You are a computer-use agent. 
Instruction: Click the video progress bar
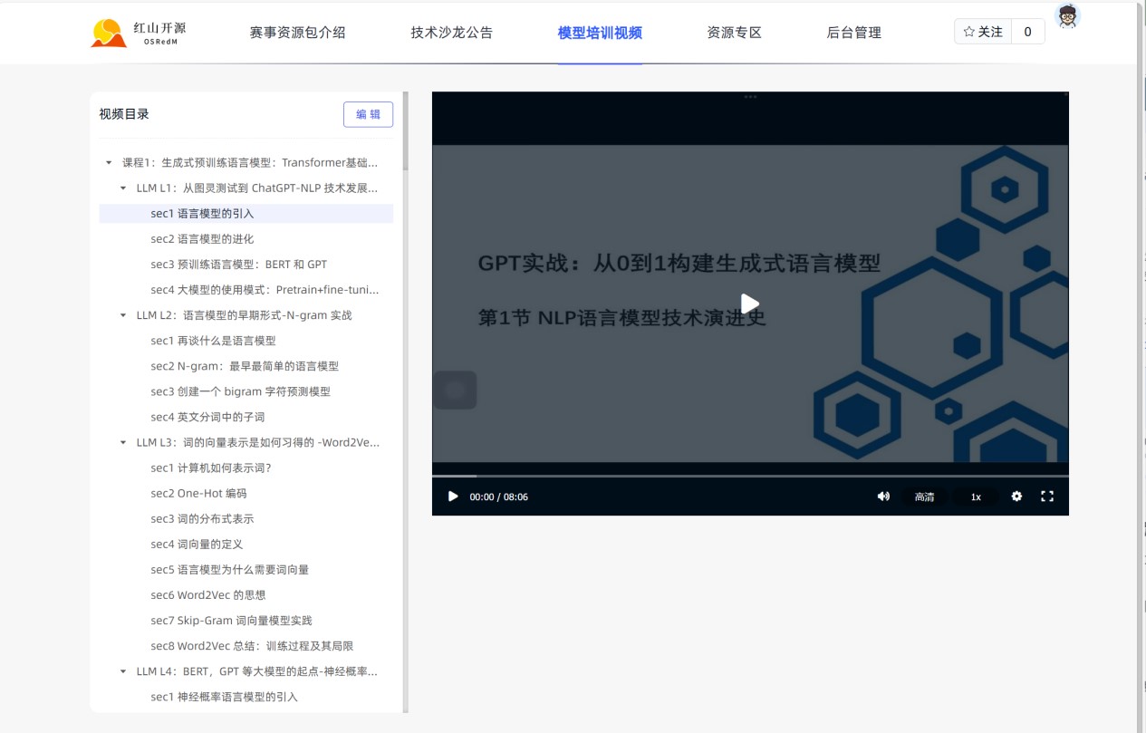click(750, 476)
